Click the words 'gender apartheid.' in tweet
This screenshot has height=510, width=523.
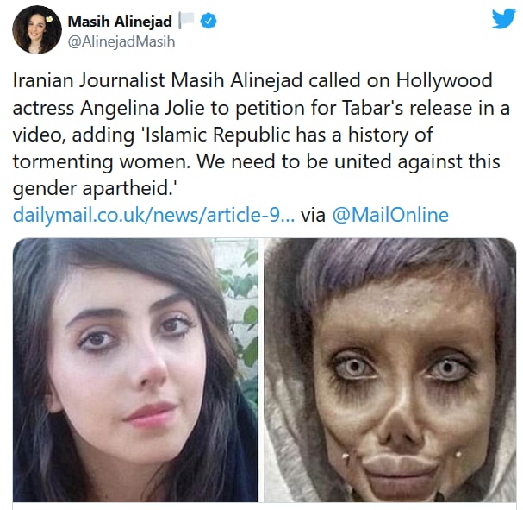tap(96, 189)
